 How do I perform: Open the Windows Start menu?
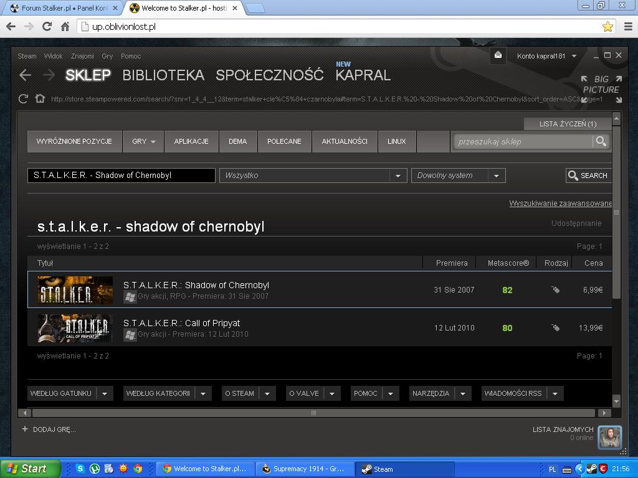pyautogui.click(x=30, y=469)
